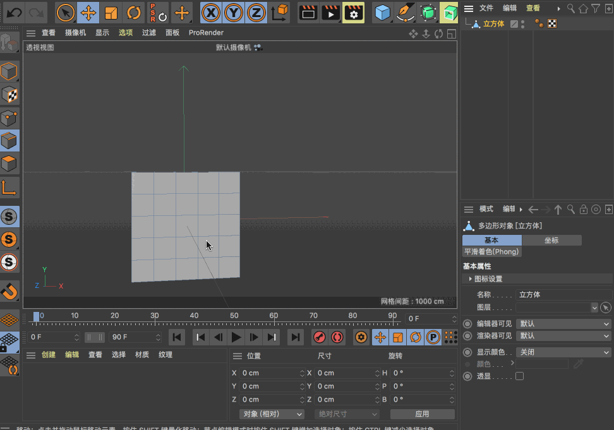Open viewport 摄像机 menu
Screen dimensions: 614x430
coord(75,32)
